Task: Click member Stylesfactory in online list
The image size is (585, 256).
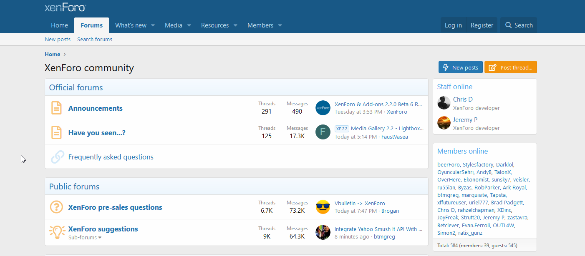Action: [478, 164]
